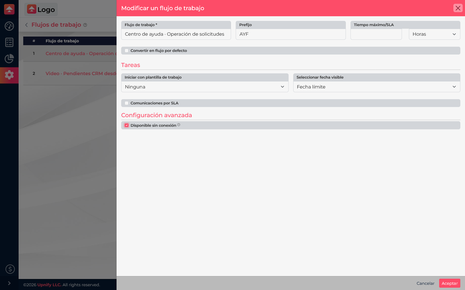Open the dollar billing icon in sidebar
This screenshot has width=465, height=290.
click(10, 269)
